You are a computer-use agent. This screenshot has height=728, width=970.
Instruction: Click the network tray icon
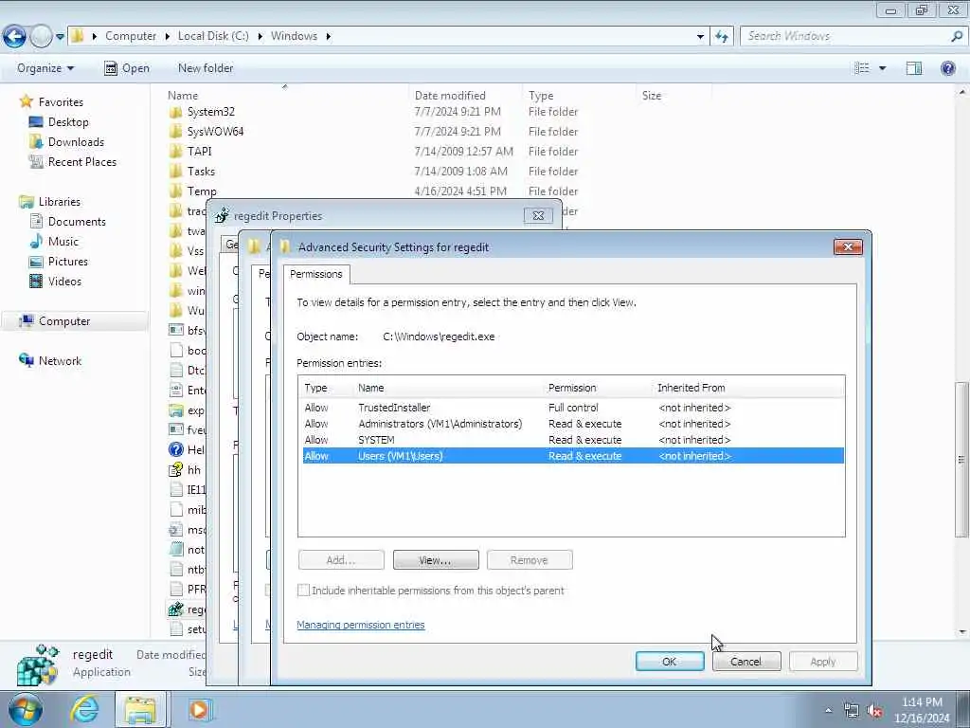pos(852,711)
